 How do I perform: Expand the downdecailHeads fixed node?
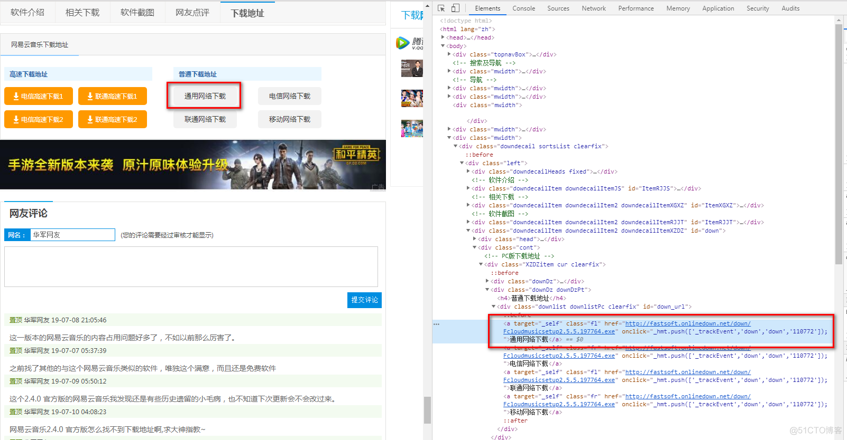tap(468, 171)
